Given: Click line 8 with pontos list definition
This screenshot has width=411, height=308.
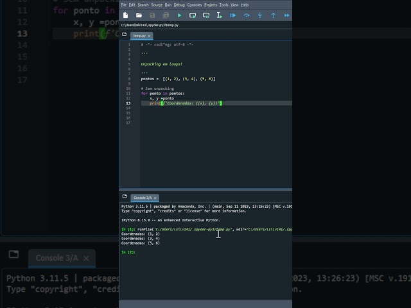Looking at the screenshot, I should pos(178,79).
